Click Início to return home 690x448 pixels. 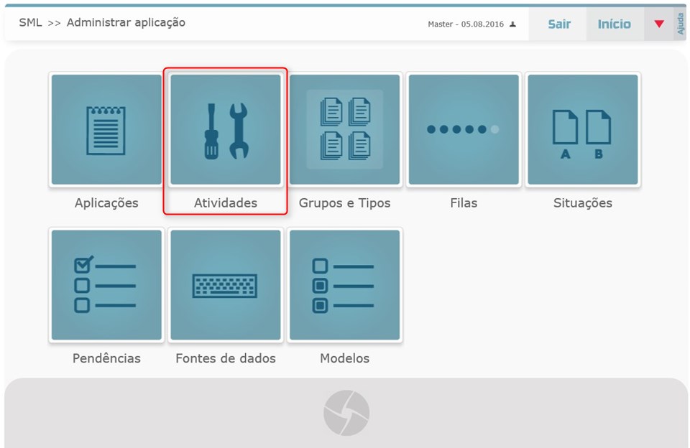pyautogui.click(x=615, y=23)
